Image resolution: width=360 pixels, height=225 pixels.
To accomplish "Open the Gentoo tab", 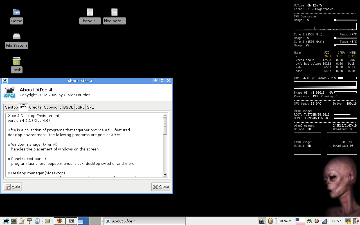I will tap(11, 107).
